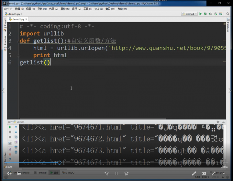Toggle scroll to end in Run console
Viewport: 233px width, 181px height.
(x=16, y=142)
